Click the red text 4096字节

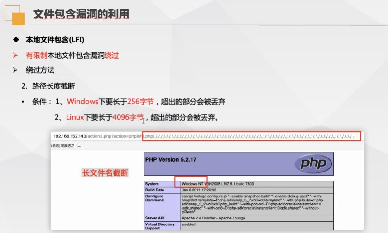click(x=128, y=117)
